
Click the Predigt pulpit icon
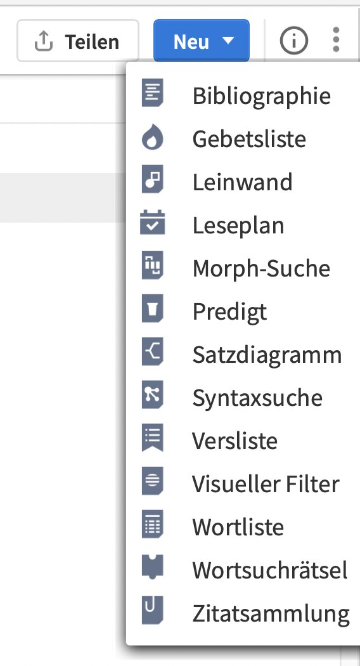pos(152,309)
